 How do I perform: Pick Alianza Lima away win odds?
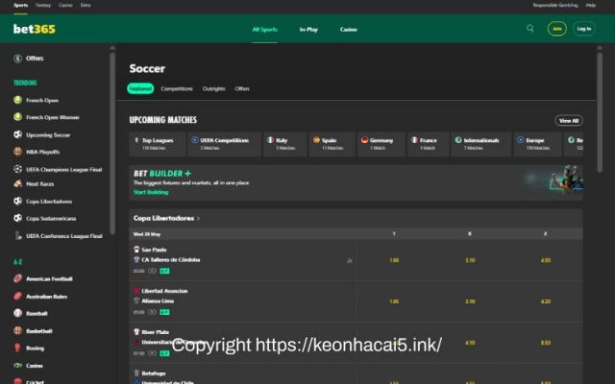[546, 301]
